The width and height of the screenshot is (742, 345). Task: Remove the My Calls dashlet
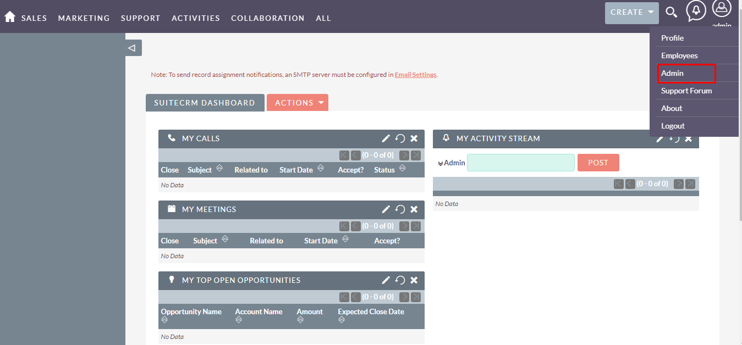(414, 138)
